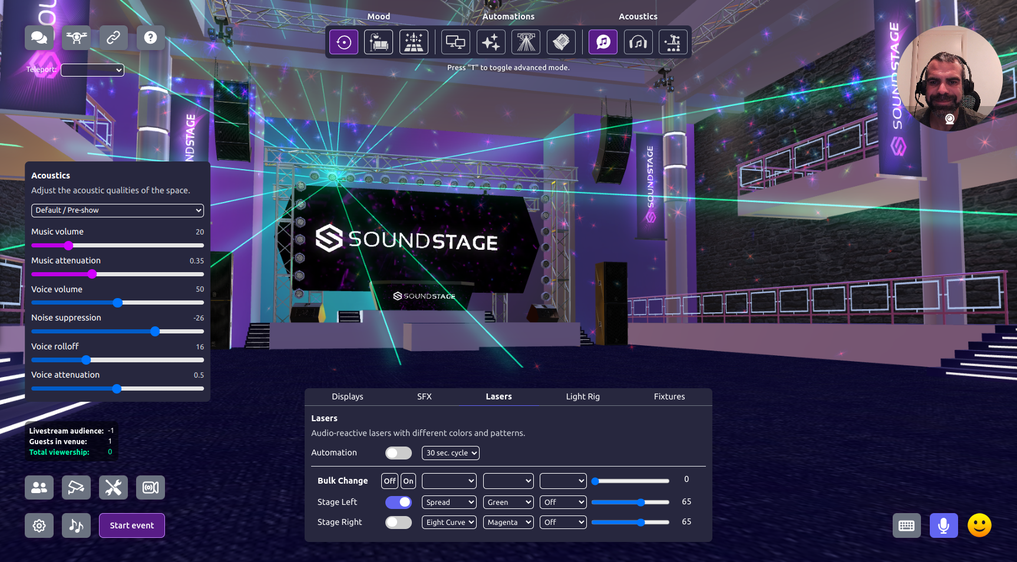This screenshot has height=562, width=1017.
Task: Open the attendees people icon
Action: coord(39,488)
